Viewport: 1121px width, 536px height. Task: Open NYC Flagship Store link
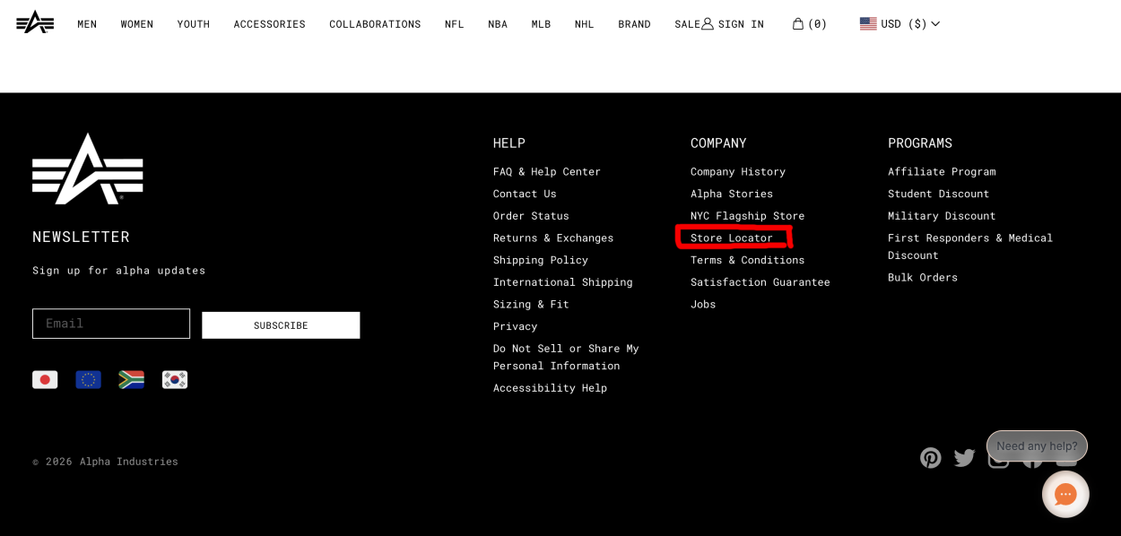(748, 216)
